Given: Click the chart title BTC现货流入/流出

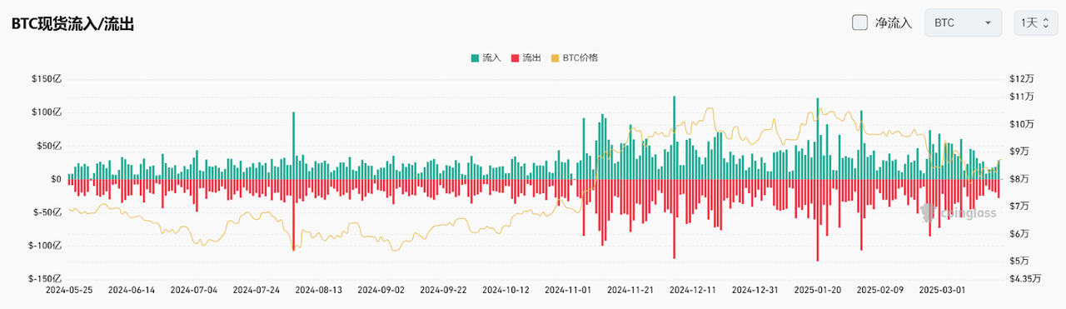Looking at the screenshot, I should [x=72, y=24].
